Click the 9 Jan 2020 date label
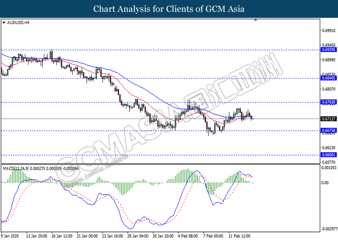Screen dimensions: 338x241 click(10, 236)
